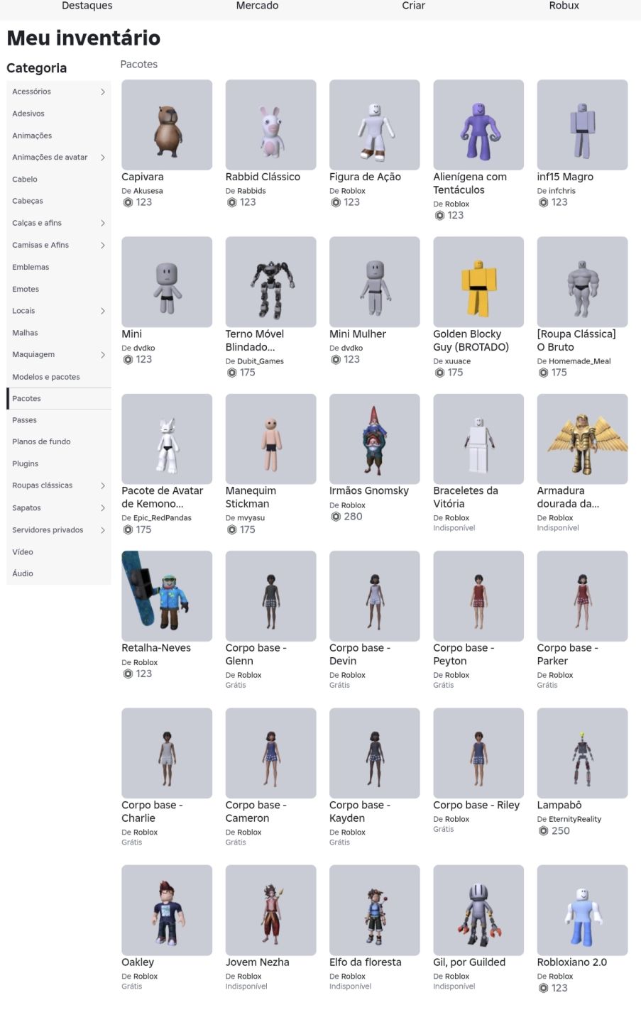Open creator link infchris

pos(562,191)
